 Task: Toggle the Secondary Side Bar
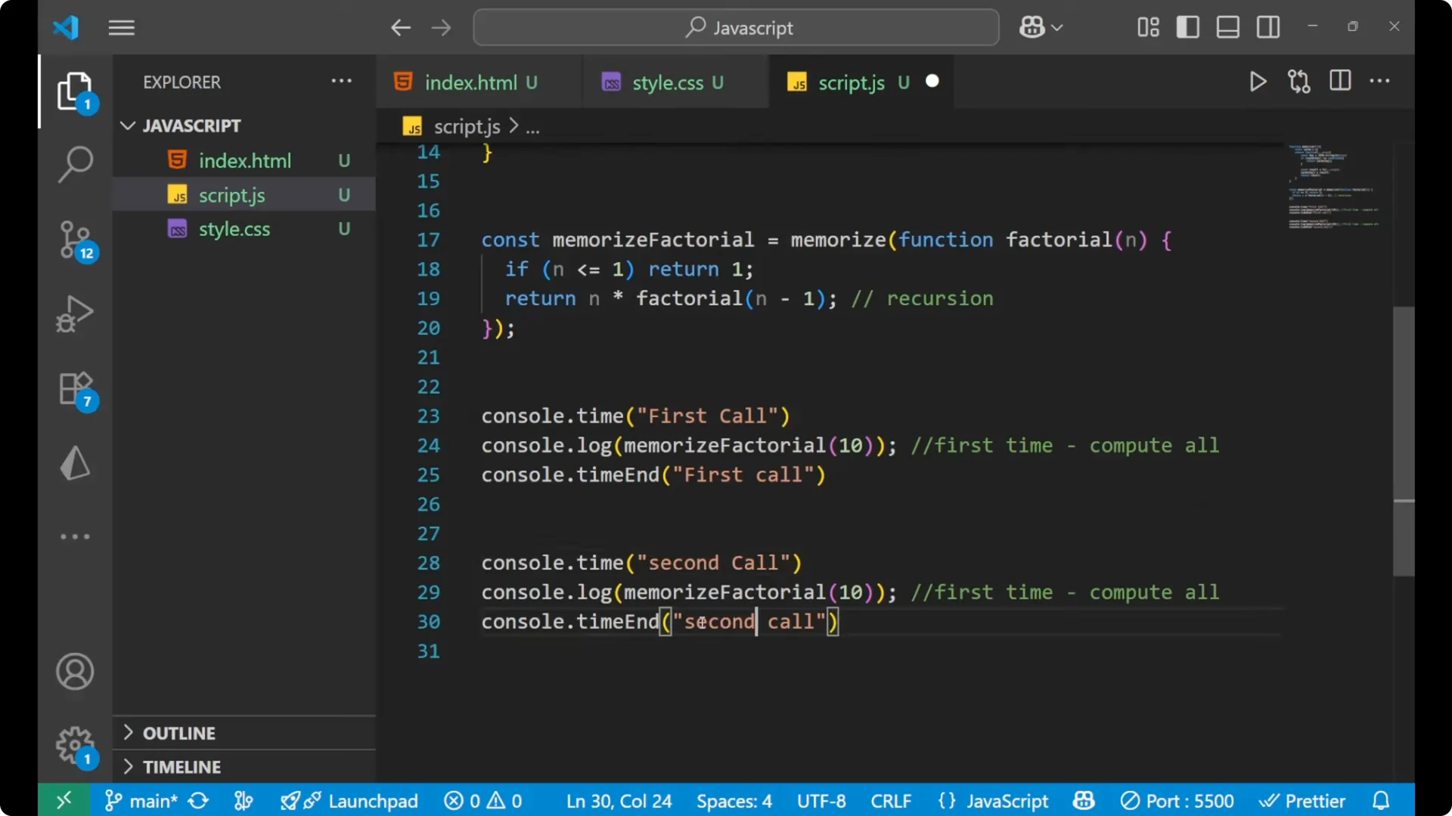(1267, 27)
